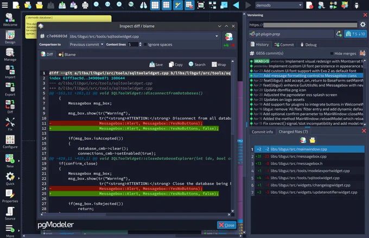Open Configure settings in sidebar
This screenshot has width=369, height=238.
click(x=10, y=142)
